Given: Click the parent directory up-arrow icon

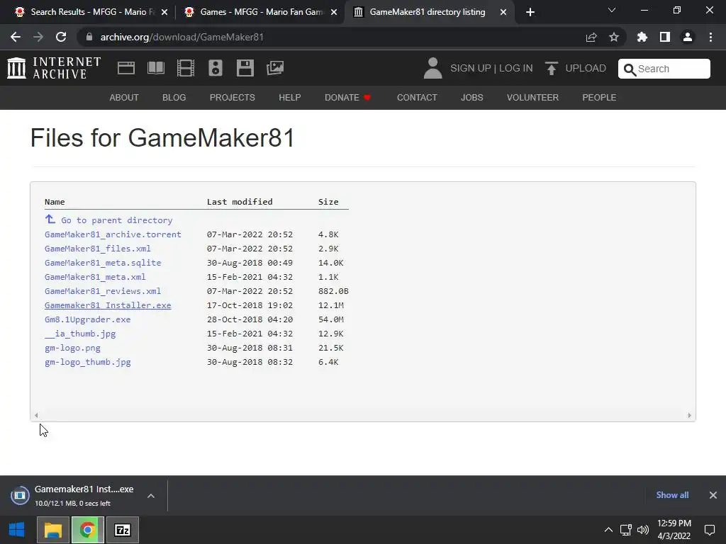Looking at the screenshot, I should 50,219.
